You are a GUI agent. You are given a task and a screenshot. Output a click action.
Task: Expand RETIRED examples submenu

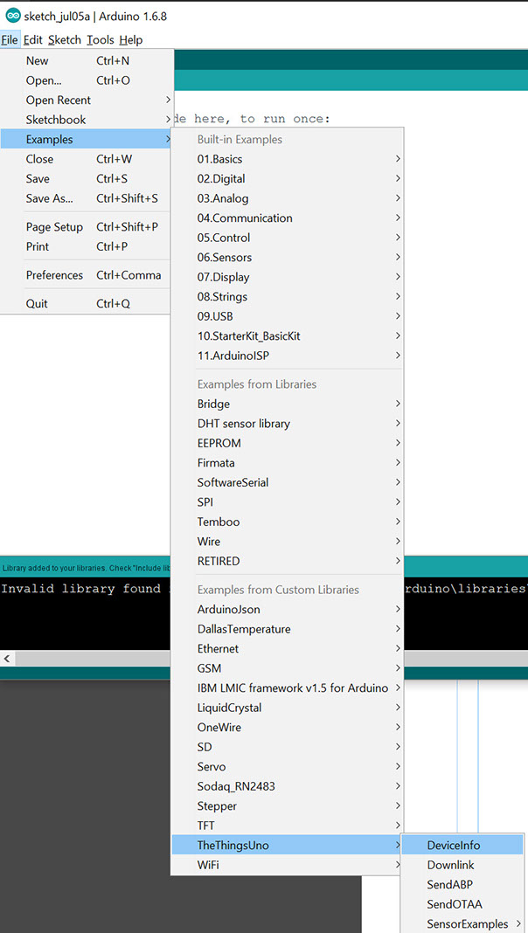(288, 561)
